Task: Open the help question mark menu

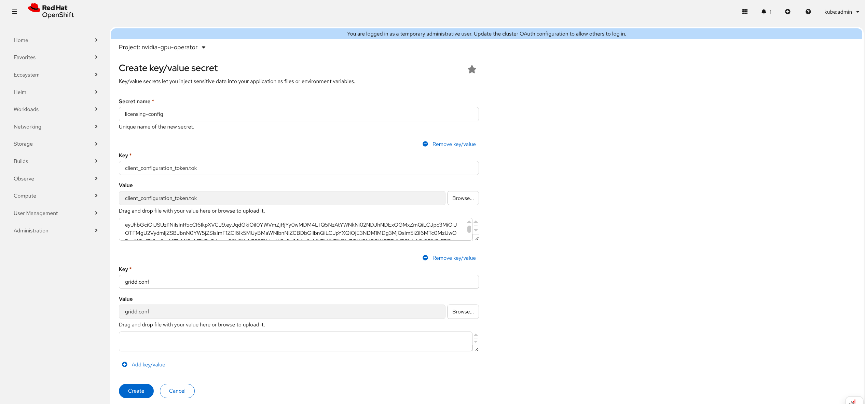Action: coord(808,12)
